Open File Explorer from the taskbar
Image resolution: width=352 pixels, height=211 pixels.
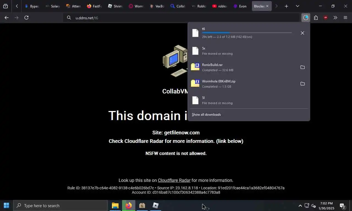click(115, 206)
